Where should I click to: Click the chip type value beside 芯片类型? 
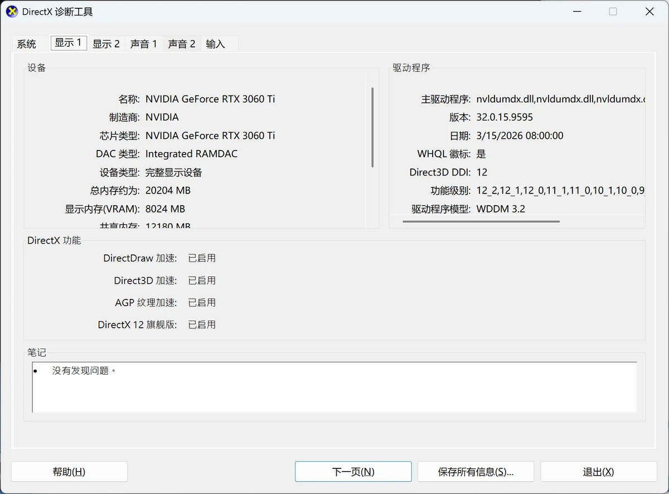pyautogui.click(x=210, y=135)
